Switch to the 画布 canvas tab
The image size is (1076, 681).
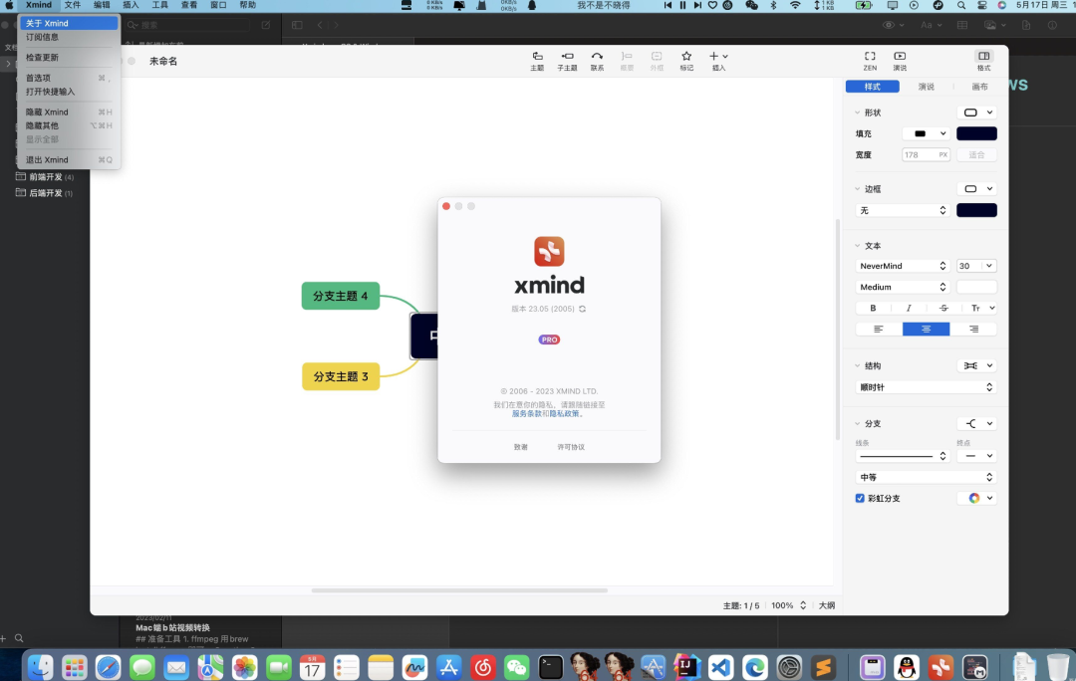point(979,87)
